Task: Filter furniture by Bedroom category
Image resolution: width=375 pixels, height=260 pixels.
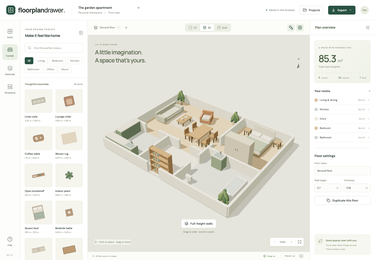Action: pos(58,61)
